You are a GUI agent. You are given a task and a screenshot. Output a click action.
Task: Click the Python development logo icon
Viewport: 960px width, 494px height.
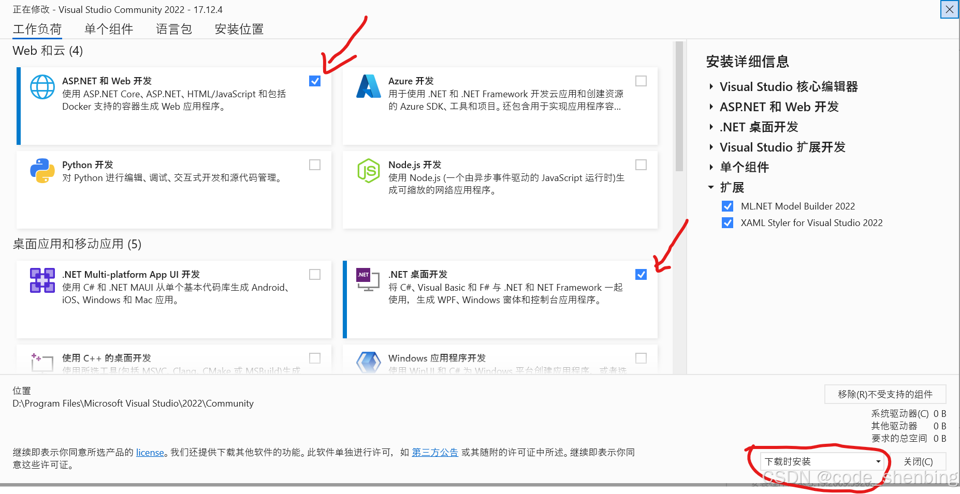coord(42,171)
